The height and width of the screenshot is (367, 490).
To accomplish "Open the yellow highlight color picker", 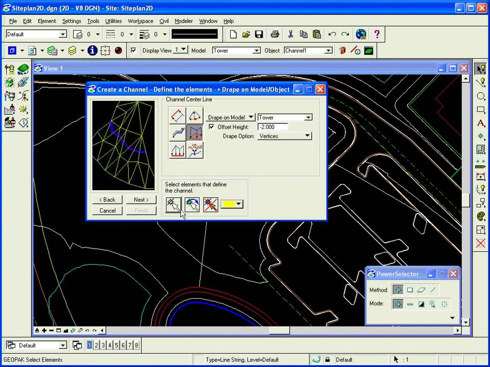I will 232,204.
